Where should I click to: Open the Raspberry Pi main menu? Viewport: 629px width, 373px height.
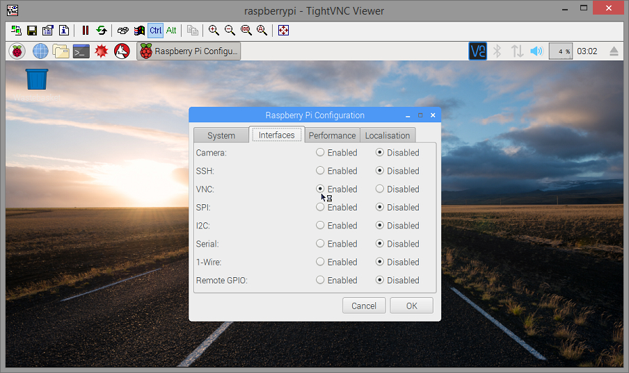[17, 51]
